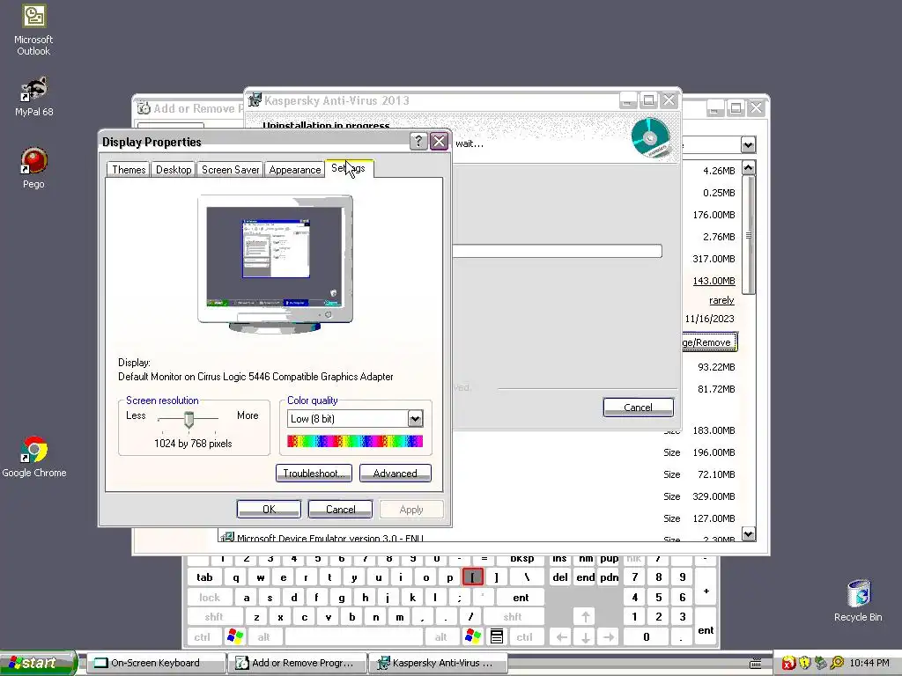Click the screen resolution slider handle
Viewport: 902px width, 676px height.
(189, 419)
